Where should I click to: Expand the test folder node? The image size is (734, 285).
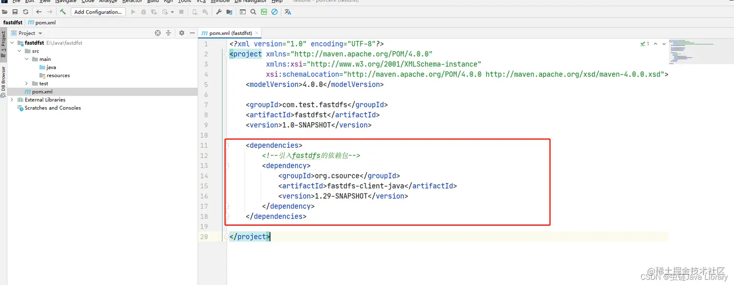point(27,83)
